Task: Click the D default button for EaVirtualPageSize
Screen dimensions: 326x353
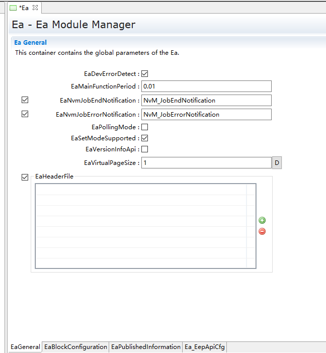Action: click(277, 163)
